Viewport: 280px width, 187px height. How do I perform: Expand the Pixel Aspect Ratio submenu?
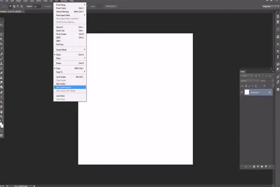[x=70, y=15]
